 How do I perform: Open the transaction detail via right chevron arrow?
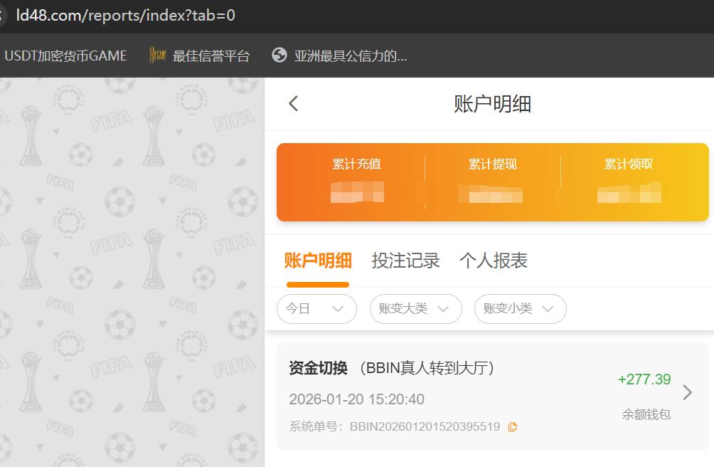click(x=687, y=392)
